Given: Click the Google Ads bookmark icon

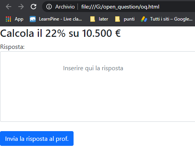Looking at the screenshot, I should (144, 19).
